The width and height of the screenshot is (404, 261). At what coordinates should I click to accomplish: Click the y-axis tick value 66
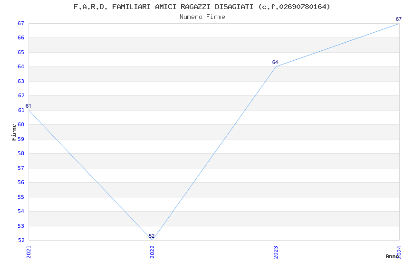pos(21,37)
